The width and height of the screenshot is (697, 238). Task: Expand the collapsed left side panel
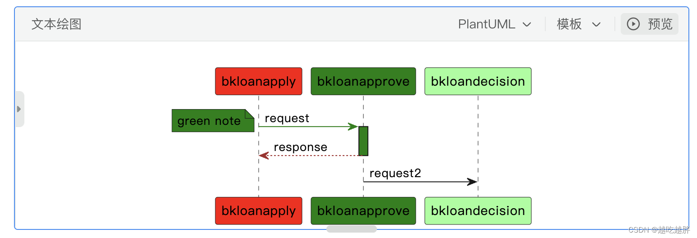(19, 109)
